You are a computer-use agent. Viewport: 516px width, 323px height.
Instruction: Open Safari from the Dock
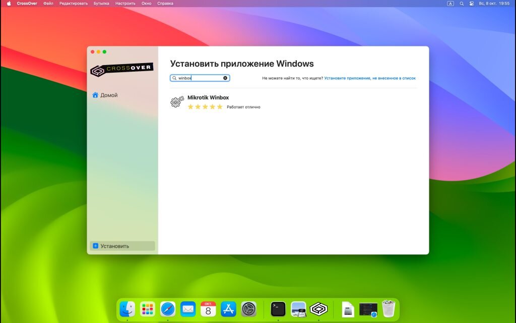tap(168, 309)
